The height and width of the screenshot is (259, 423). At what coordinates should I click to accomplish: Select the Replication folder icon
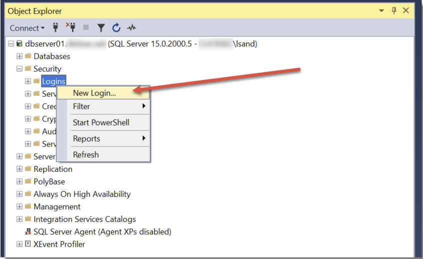coord(28,168)
